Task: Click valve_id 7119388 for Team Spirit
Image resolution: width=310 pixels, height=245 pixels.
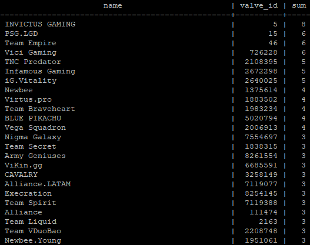Action: [x=261, y=203]
